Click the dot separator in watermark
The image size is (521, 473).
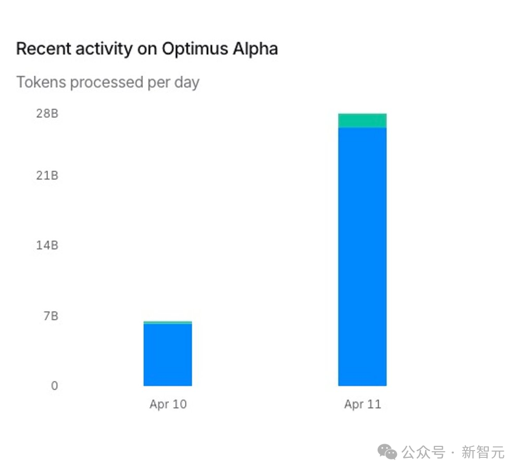[453, 452]
